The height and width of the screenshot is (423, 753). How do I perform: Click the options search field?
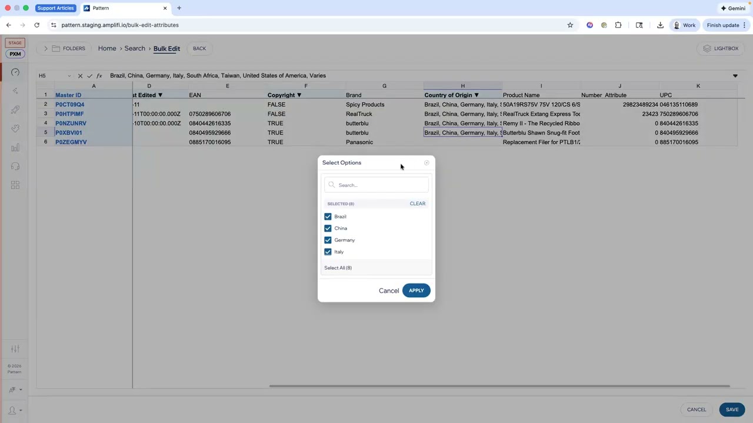pyautogui.click(x=376, y=185)
